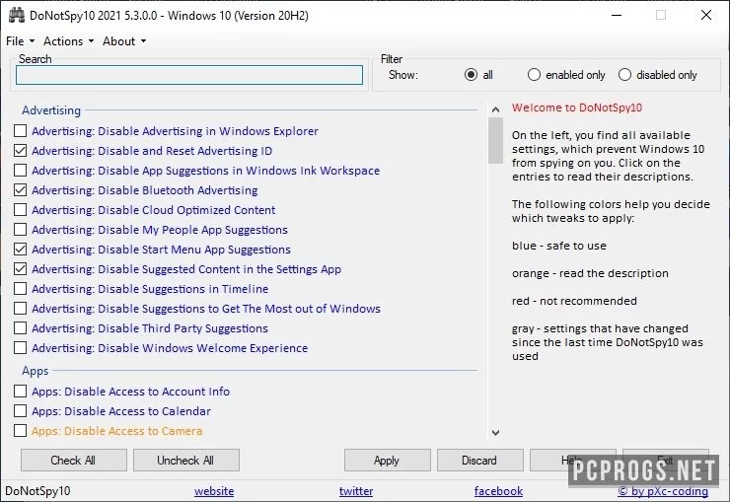
Task: Uncheck Disable Bluetooth Advertising
Action: coord(20,189)
